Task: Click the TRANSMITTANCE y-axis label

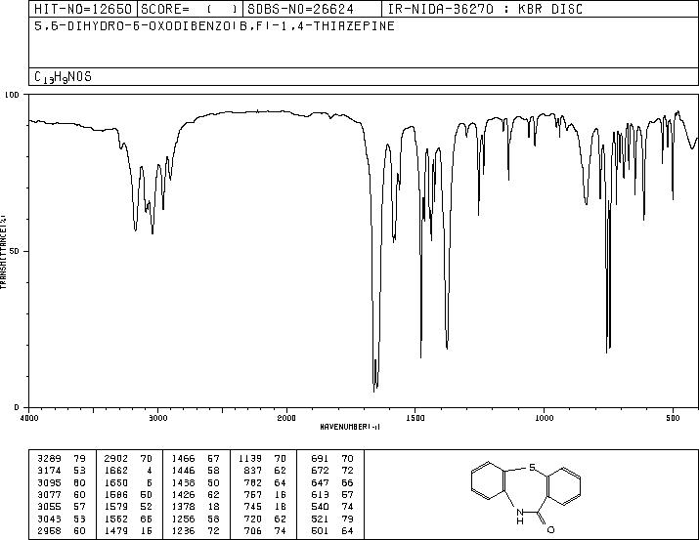Action: [x=4, y=252]
